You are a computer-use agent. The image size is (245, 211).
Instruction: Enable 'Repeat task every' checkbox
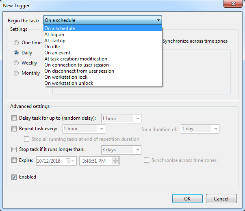14,129
